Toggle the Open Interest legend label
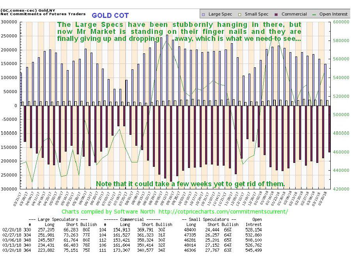This screenshot has width=351, height=256. click(x=333, y=14)
